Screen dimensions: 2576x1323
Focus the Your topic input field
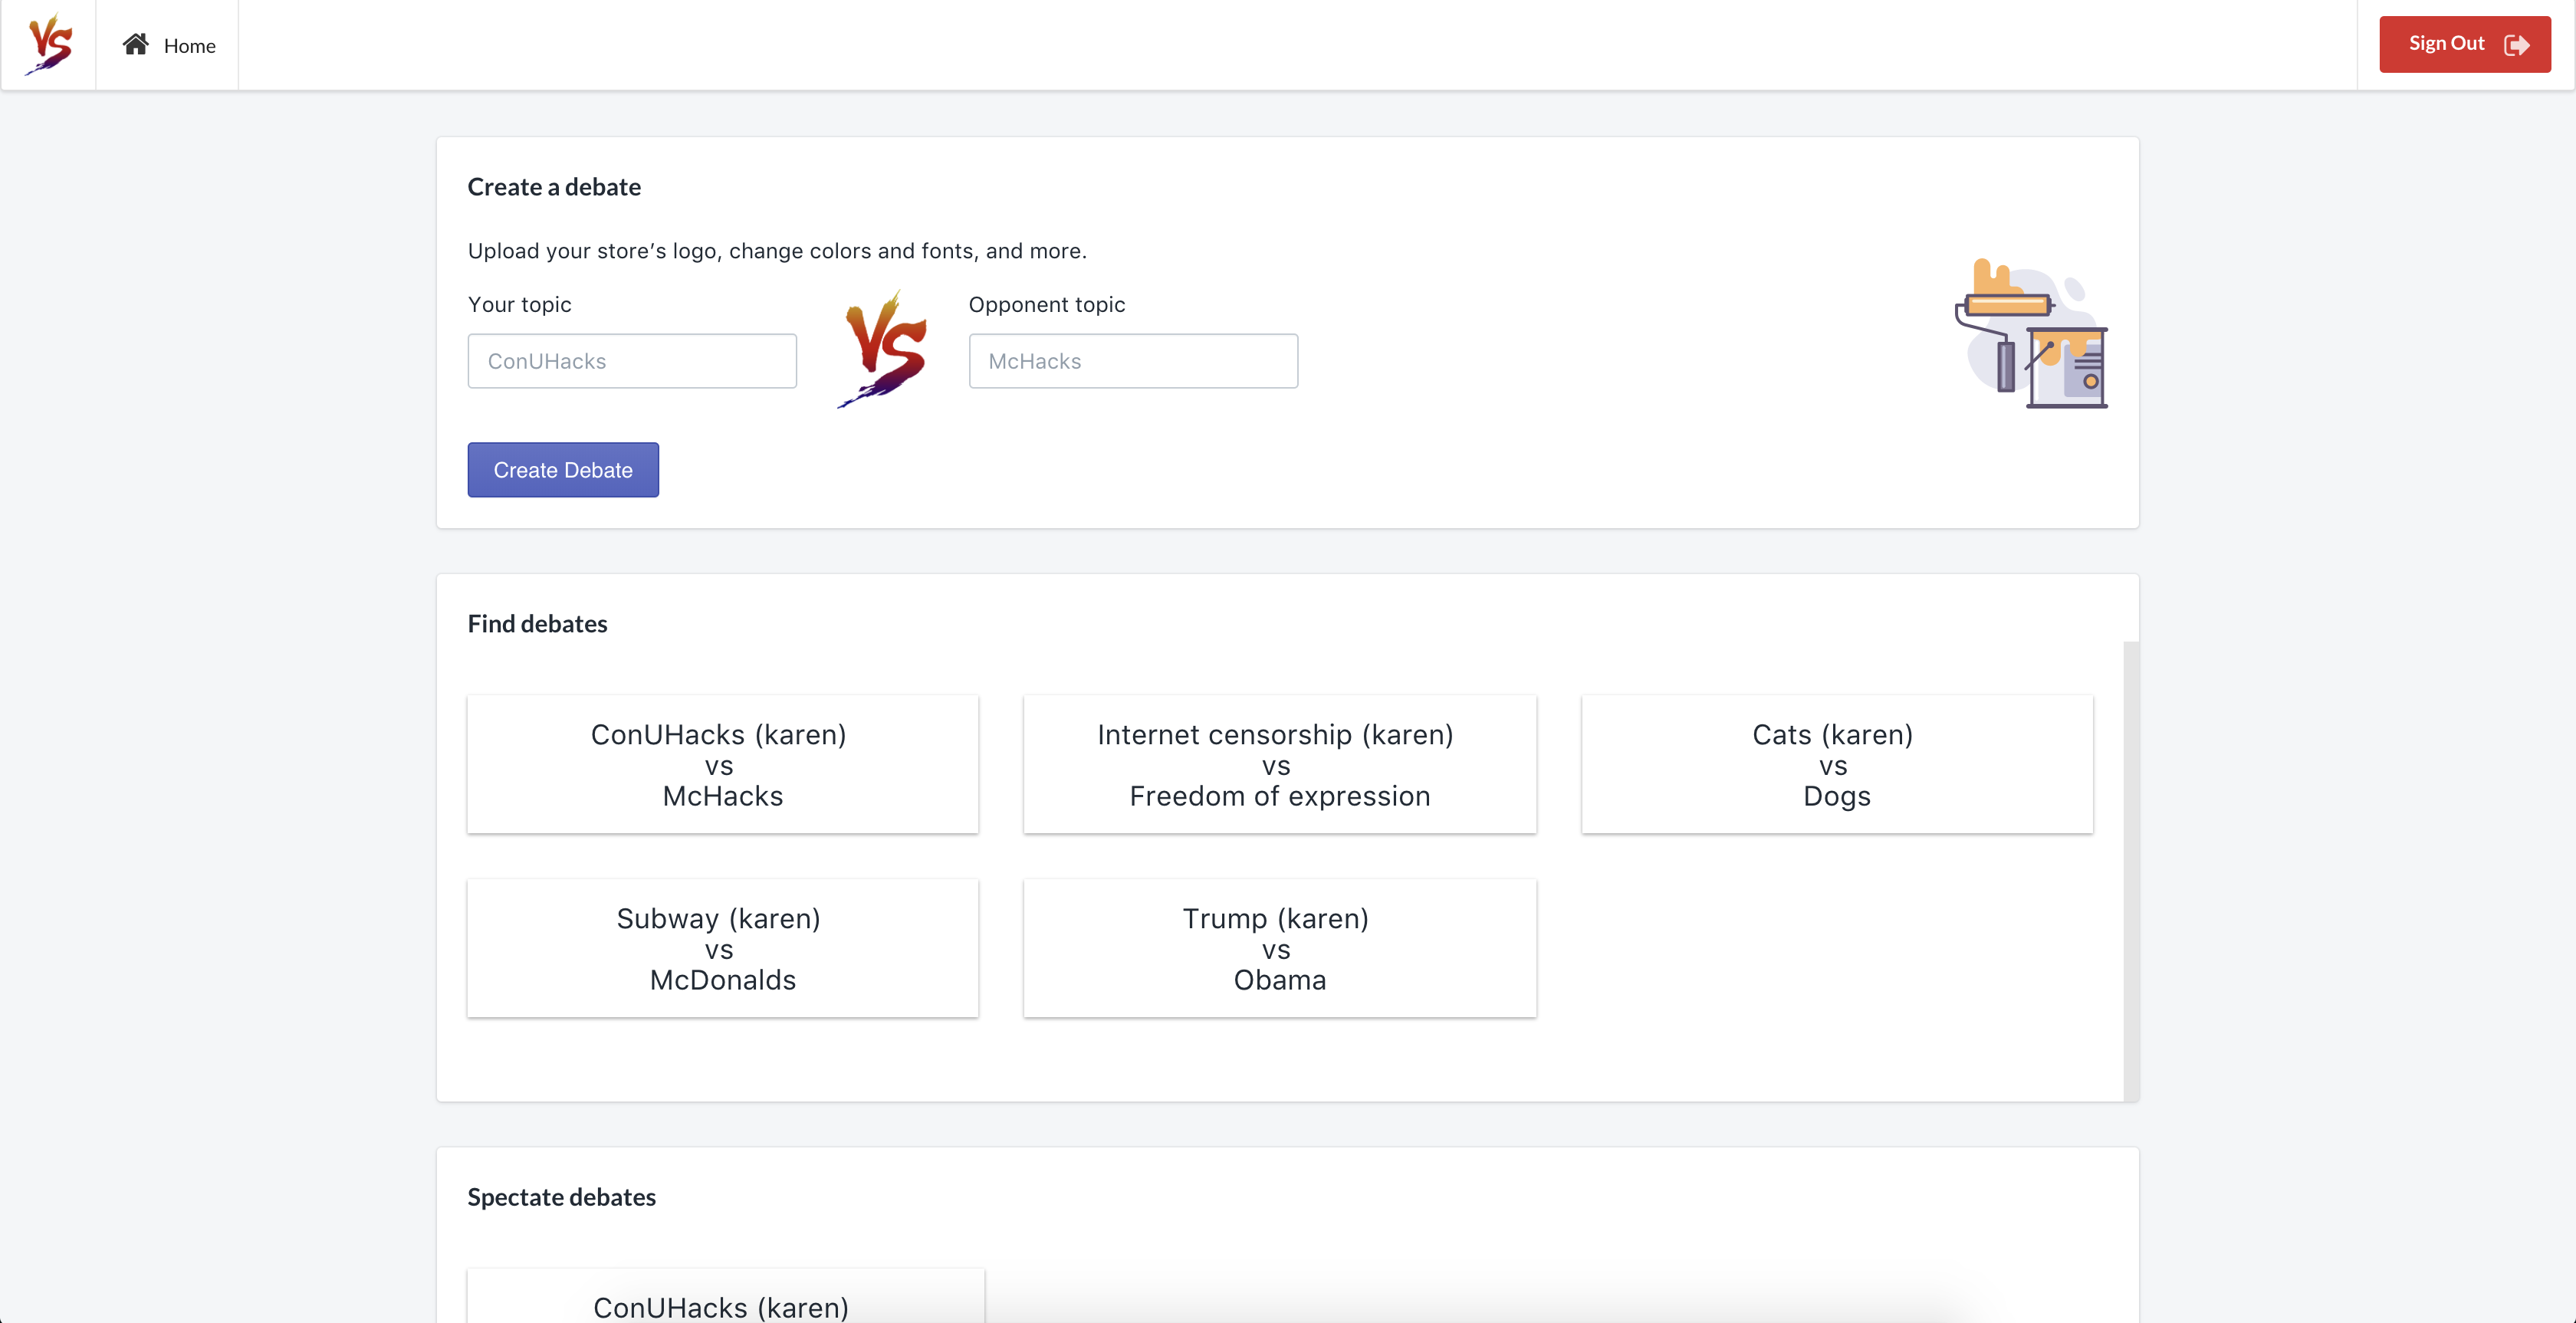tap(632, 361)
